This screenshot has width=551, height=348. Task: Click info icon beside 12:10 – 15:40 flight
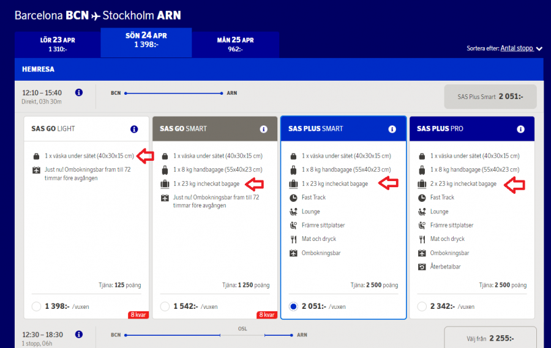79,93
